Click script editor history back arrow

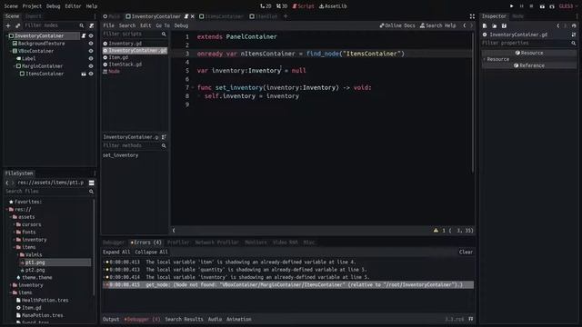[465, 25]
